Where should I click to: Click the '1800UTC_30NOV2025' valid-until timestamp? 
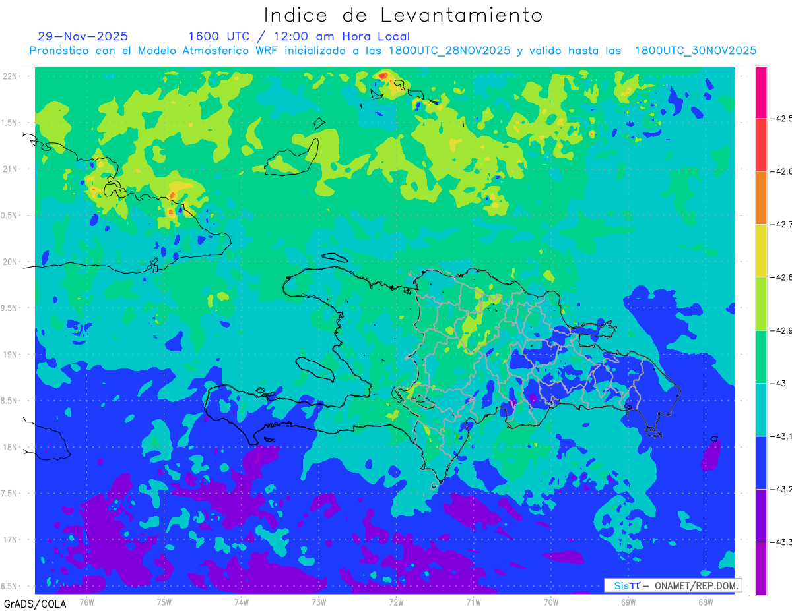point(696,51)
